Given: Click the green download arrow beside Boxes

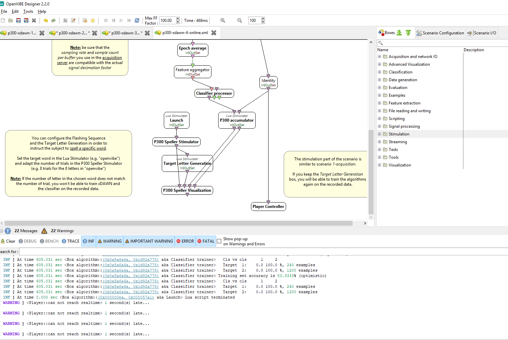Looking at the screenshot, I should [x=399, y=33].
